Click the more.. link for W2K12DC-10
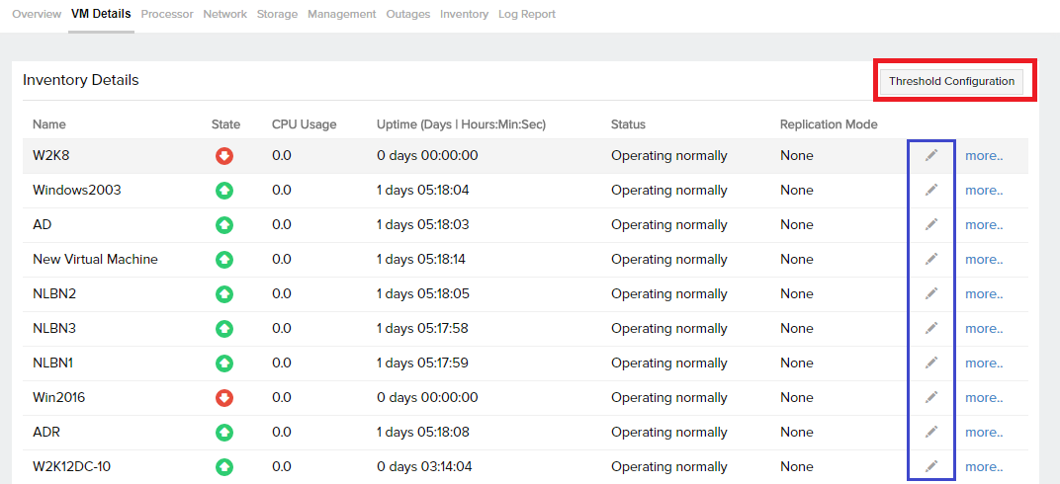1060x484 pixels. (984, 467)
